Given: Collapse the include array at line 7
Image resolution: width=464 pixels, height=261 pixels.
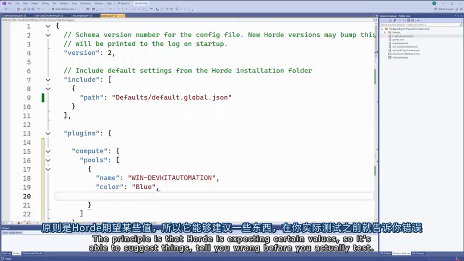Looking at the screenshot, I should click(48, 80).
